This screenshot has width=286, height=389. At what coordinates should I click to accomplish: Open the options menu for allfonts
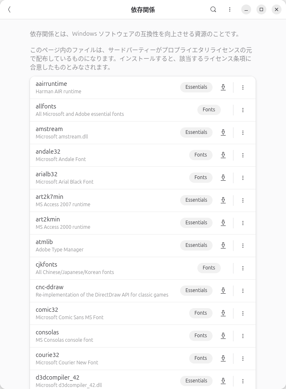click(243, 110)
